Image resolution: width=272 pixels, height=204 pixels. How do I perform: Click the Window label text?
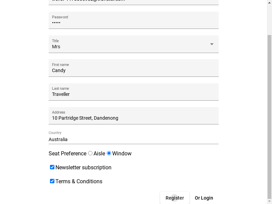coord(122,153)
